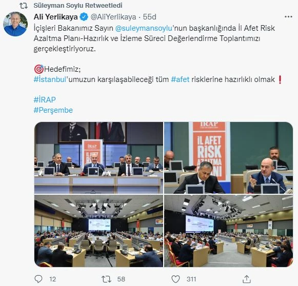Open the share upload icon
Screen dimensions: 298x286
[247, 279]
